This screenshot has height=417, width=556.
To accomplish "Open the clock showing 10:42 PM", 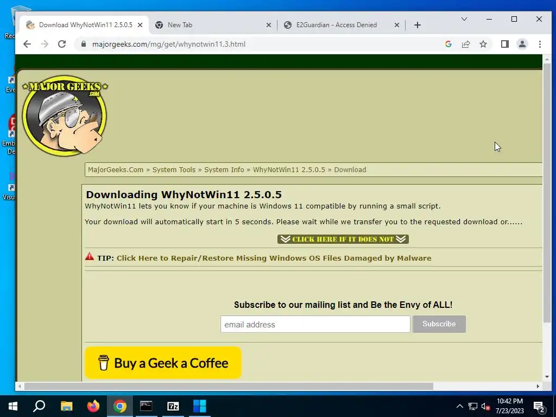I will (x=509, y=406).
